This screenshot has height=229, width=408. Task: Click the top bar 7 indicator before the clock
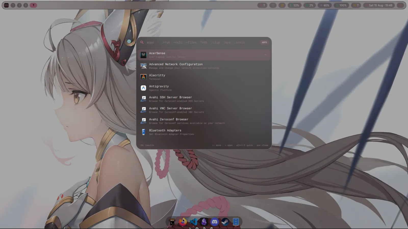[x=356, y=5]
